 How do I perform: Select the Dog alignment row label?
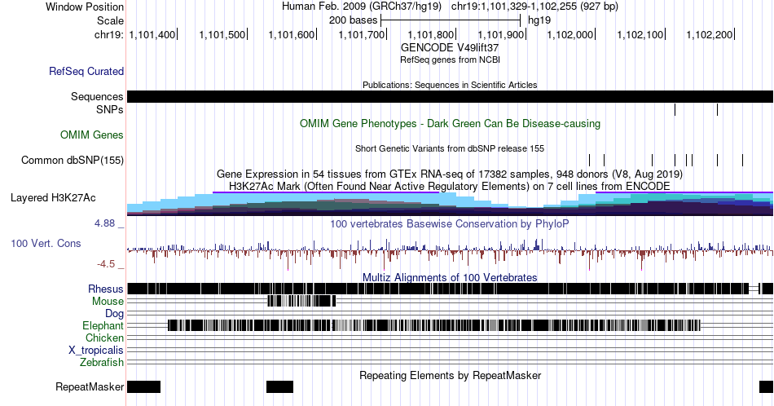coord(114,314)
